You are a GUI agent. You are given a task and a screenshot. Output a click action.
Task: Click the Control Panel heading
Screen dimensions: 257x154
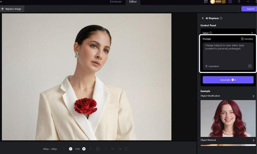(x=208, y=25)
